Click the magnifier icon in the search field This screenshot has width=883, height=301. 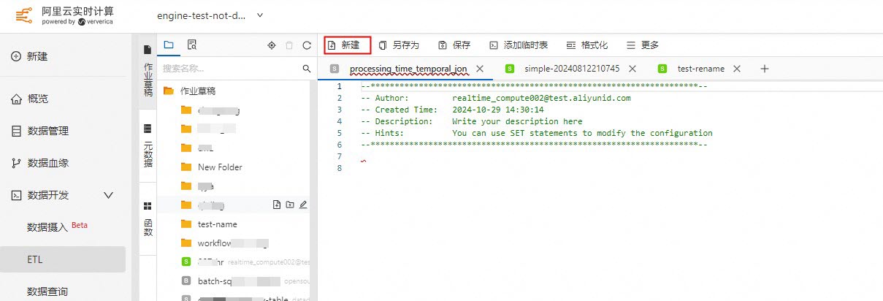point(307,68)
